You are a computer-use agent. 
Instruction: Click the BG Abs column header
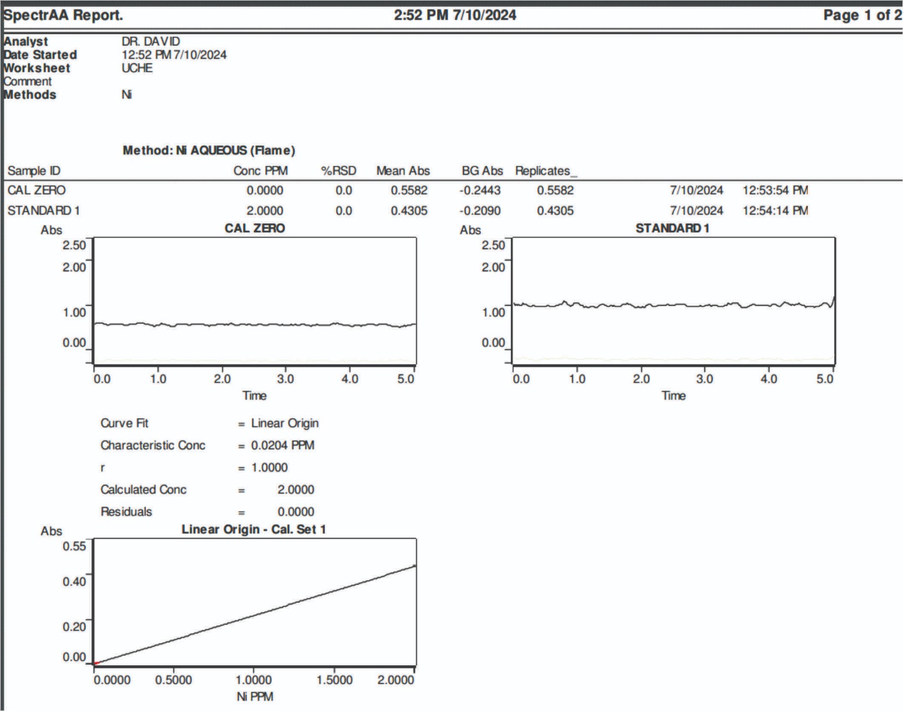coord(482,171)
